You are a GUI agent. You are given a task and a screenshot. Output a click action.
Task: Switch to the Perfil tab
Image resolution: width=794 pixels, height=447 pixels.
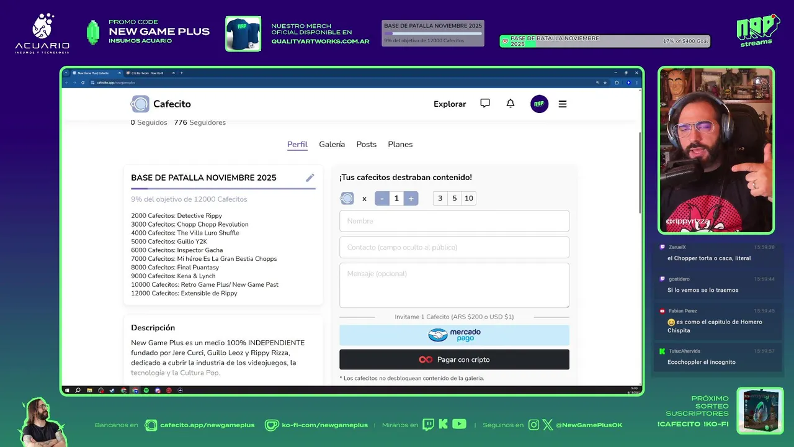coord(297,144)
